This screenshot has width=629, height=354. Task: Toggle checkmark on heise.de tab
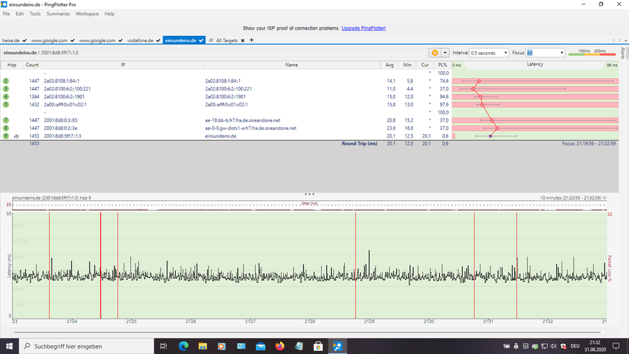click(25, 40)
